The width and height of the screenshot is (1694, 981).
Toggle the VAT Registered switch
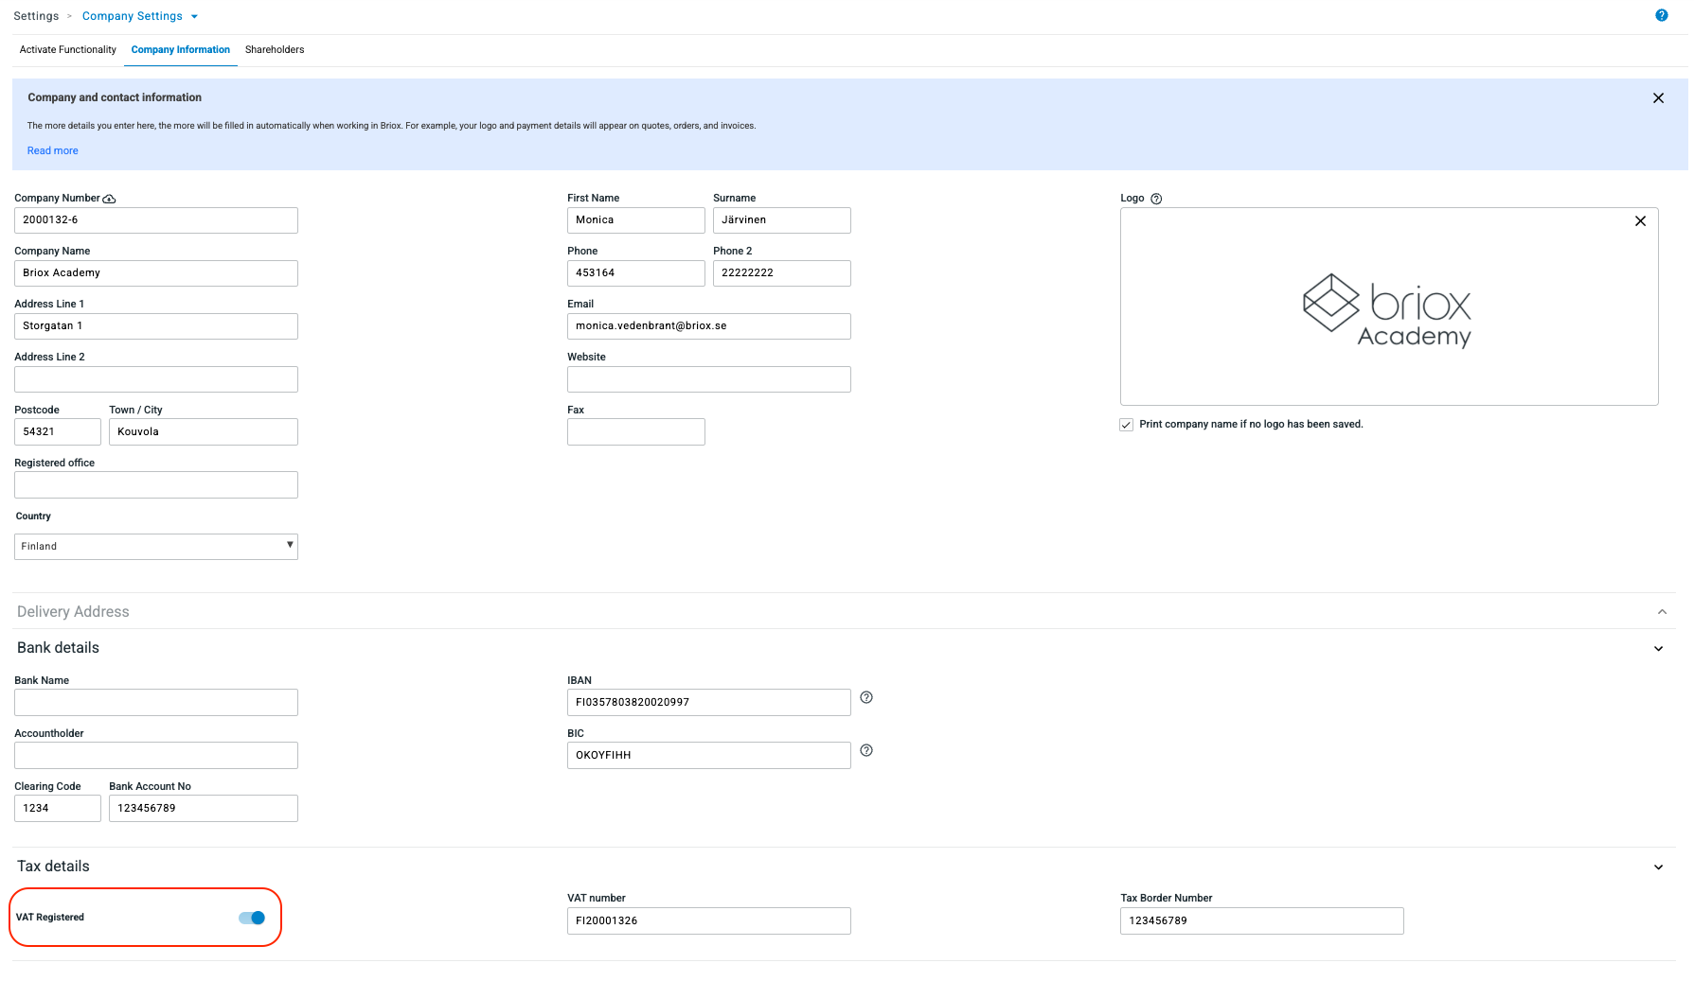[x=252, y=918]
